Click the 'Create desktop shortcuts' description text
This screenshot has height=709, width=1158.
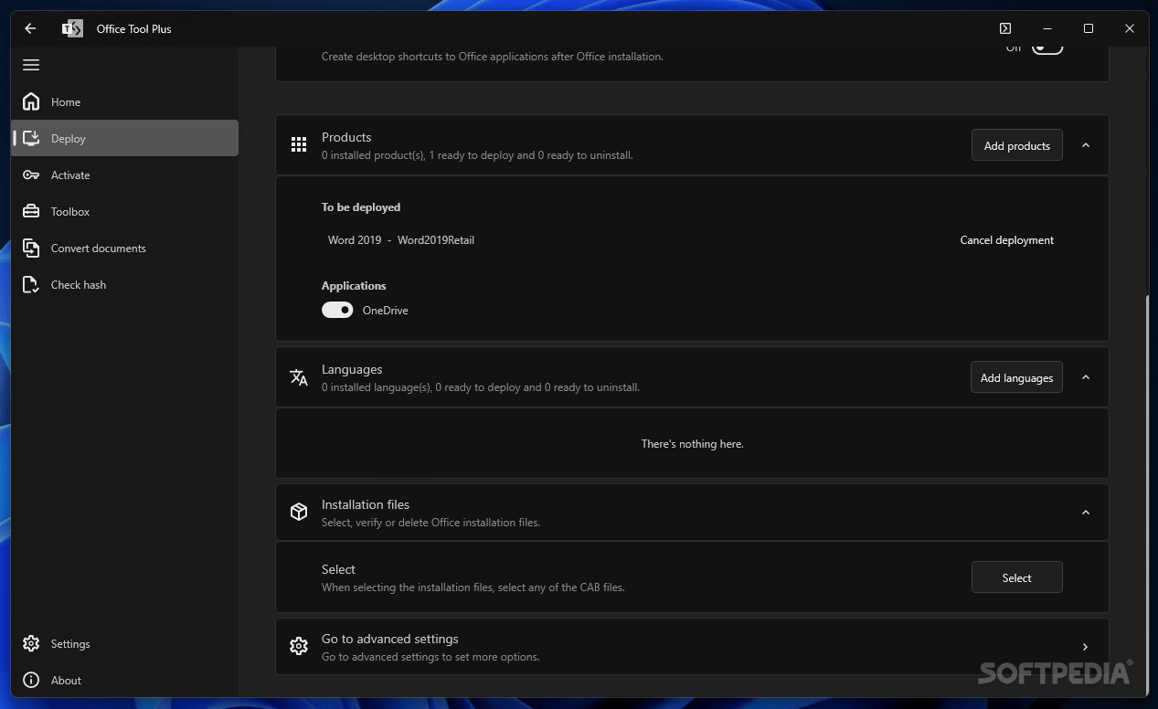[493, 57]
